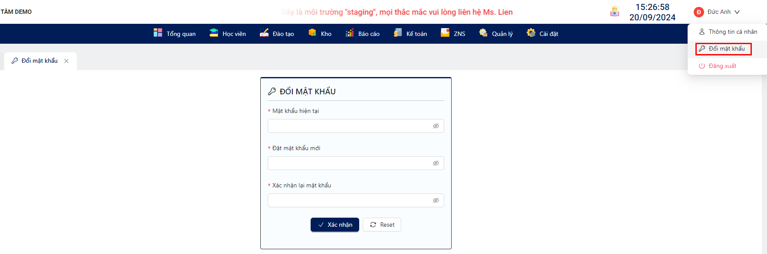Viewport: 767px width, 254px height.
Task: Click the checkmark icon in Xác nhận button
Action: coord(321,225)
